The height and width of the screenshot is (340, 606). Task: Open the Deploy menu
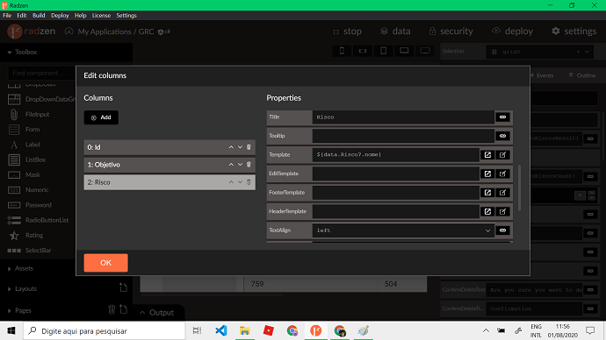[60, 16]
